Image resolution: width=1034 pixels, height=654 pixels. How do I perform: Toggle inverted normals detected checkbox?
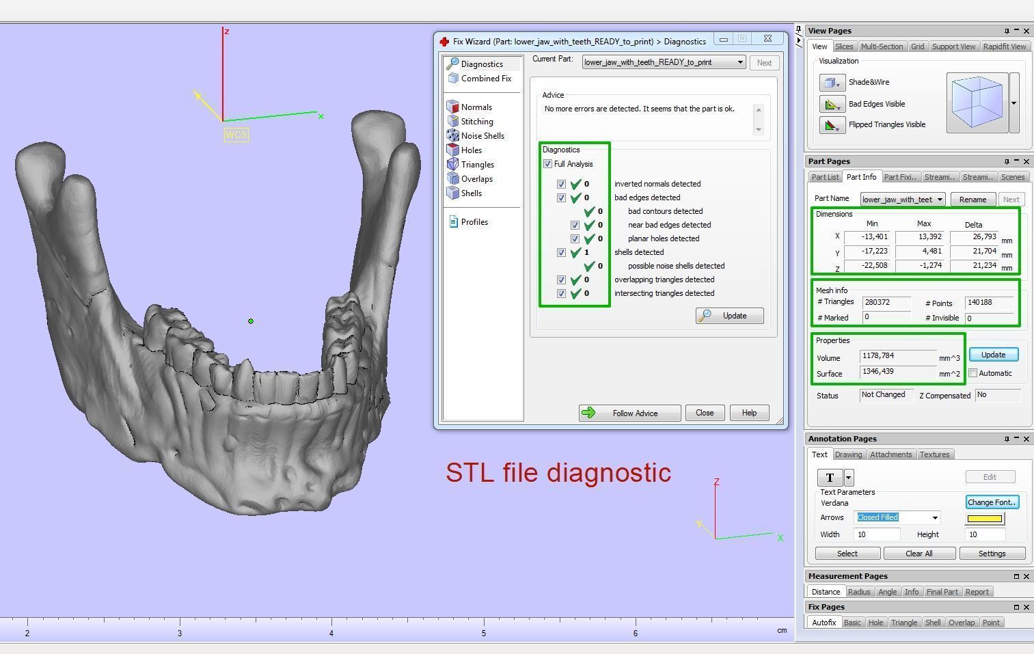[561, 184]
